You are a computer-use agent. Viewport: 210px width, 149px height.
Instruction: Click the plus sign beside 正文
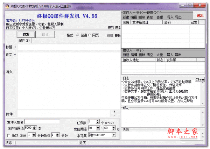pos(15,55)
